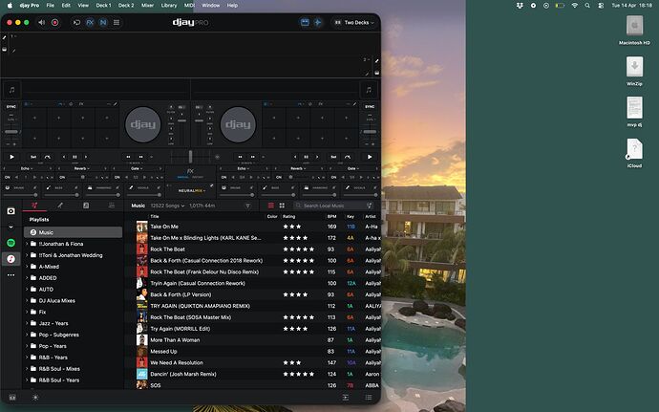The width and height of the screenshot is (659, 412).
Task: Expand the !!Jonathan & Fiona folder
Action: tap(28, 244)
